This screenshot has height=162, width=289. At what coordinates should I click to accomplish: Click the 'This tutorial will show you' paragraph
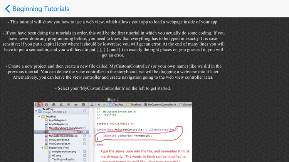coord(113,22)
